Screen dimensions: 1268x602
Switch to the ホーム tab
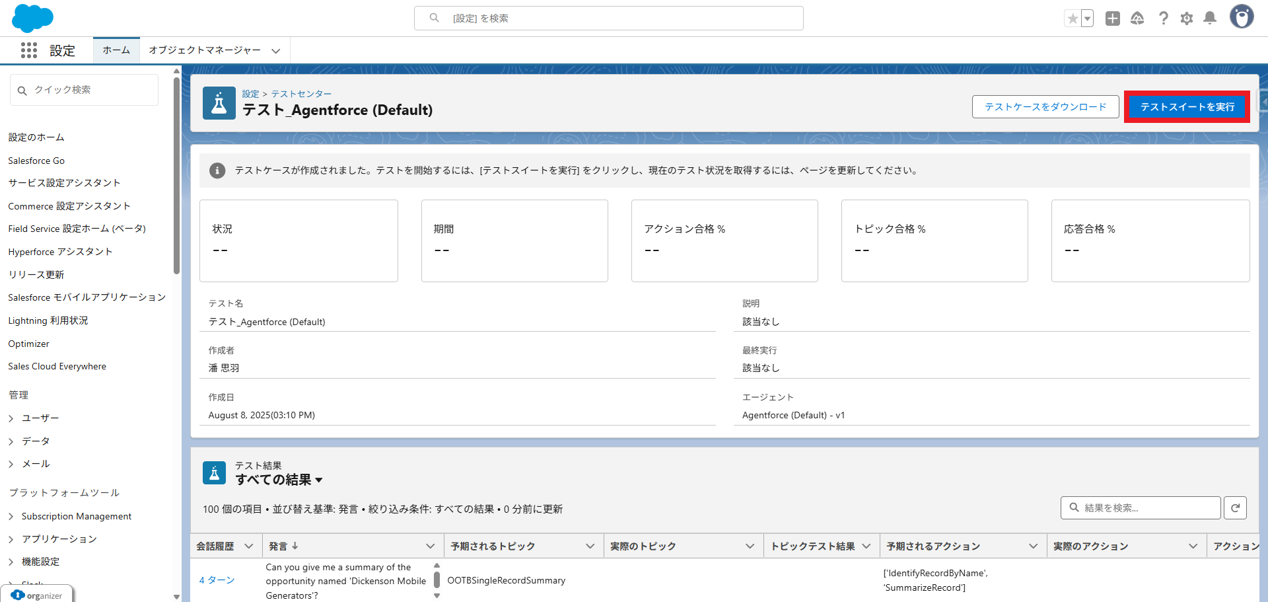coord(116,50)
